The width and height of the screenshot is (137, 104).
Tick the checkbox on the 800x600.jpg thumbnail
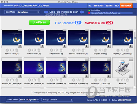pos(131,31)
